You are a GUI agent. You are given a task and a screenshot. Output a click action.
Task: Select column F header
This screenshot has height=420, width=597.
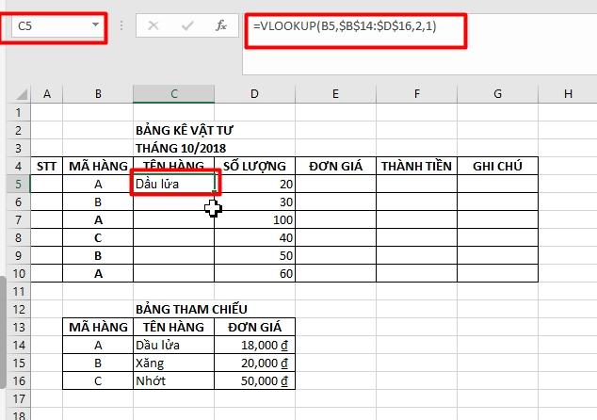pyautogui.click(x=416, y=94)
